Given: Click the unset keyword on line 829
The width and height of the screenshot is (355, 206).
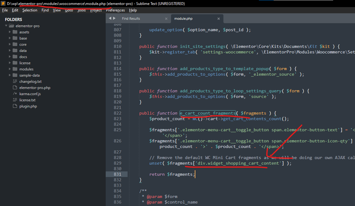Looking at the screenshot, I should [x=156, y=163].
